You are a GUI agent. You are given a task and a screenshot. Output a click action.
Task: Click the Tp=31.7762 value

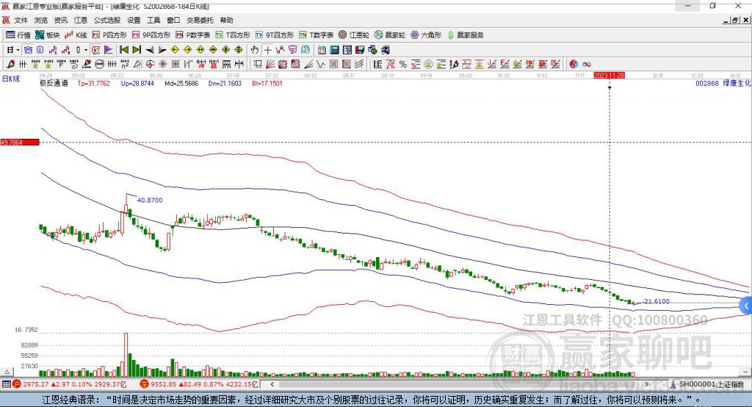pos(93,84)
